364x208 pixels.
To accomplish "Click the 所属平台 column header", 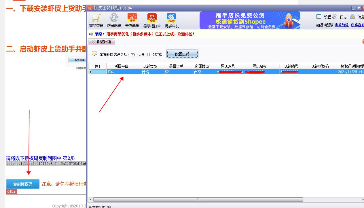I will pyautogui.click(x=124, y=66).
